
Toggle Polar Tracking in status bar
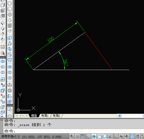point(94,136)
